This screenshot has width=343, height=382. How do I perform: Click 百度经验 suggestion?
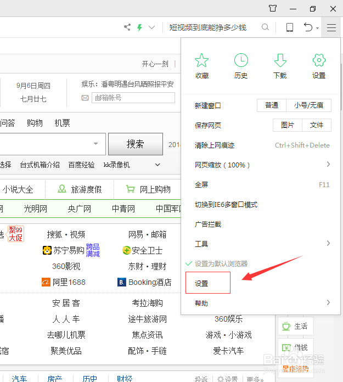[81, 165]
